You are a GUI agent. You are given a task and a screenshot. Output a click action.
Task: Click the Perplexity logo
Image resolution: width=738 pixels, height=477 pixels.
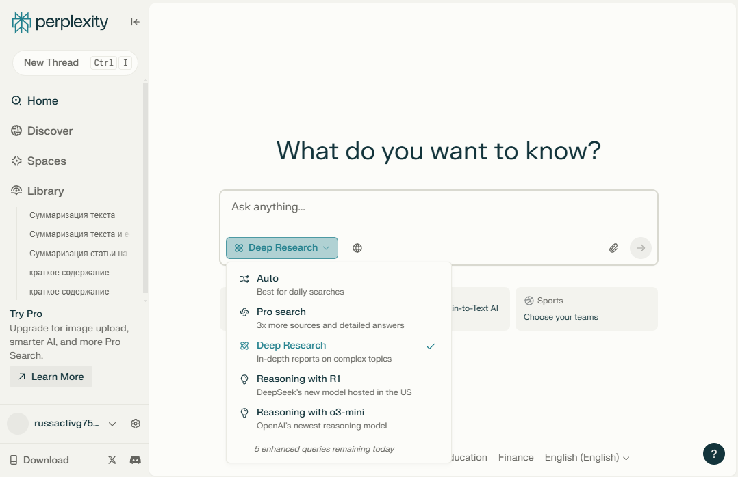pos(60,22)
